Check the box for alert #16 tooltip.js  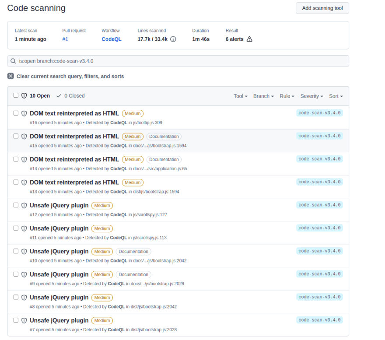16,113
